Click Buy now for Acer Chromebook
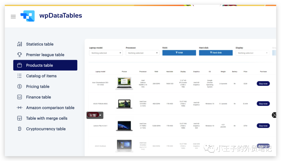 [x=263, y=84]
